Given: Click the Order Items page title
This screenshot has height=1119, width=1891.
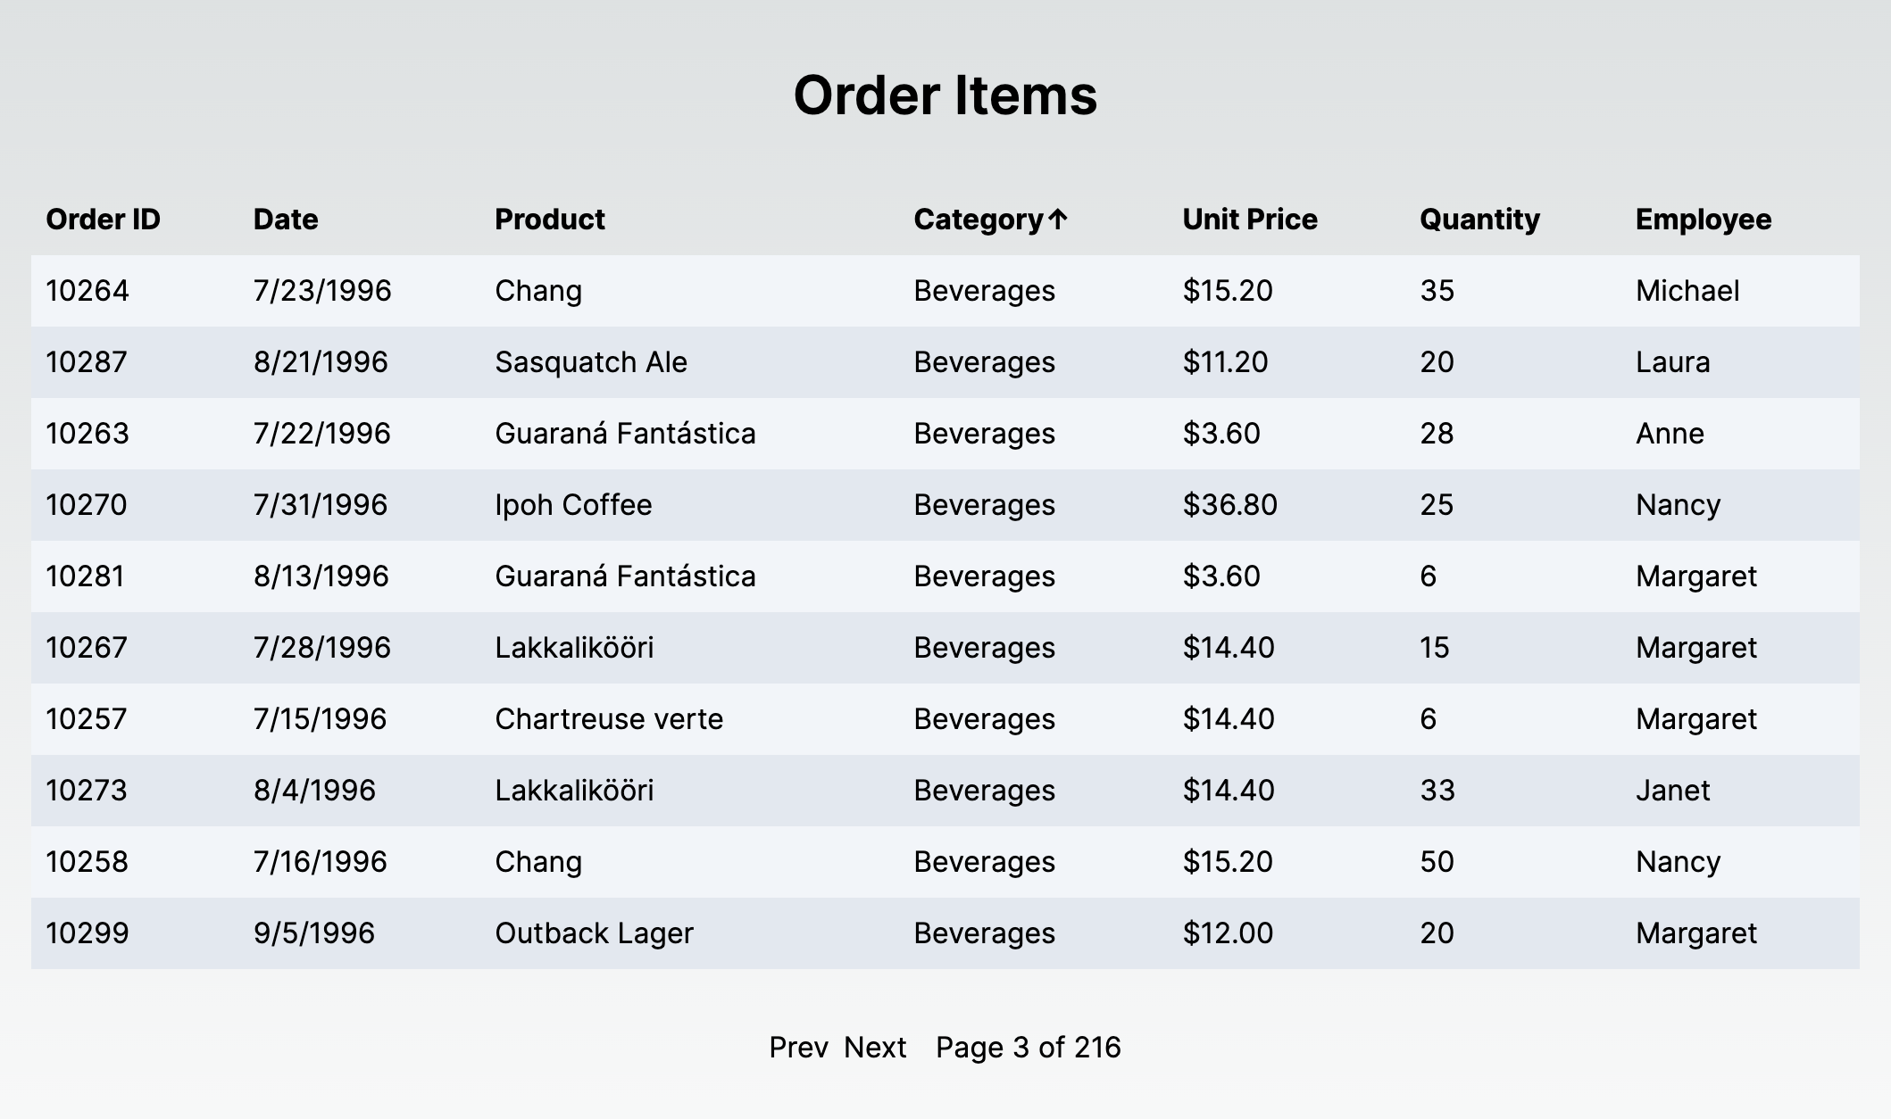Looking at the screenshot, I should click(x=945, y=95).
